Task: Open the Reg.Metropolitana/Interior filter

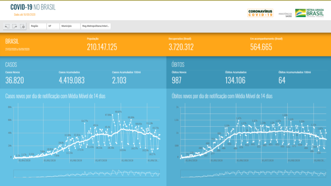Action: (96, 26)
